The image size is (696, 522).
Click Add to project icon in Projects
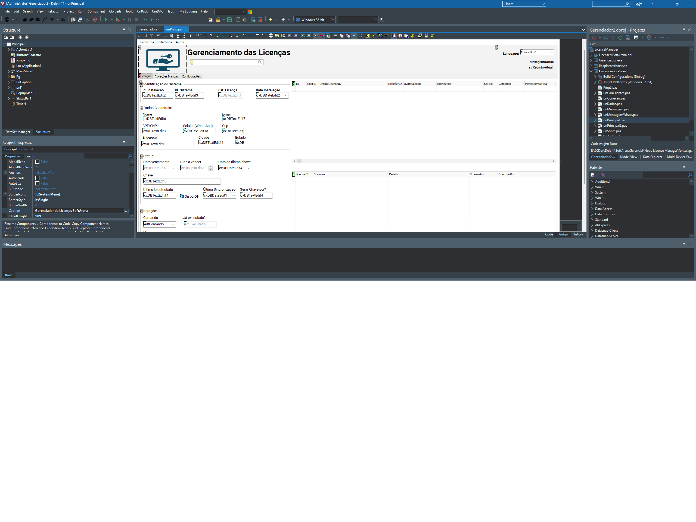click(x=606, y=38)
